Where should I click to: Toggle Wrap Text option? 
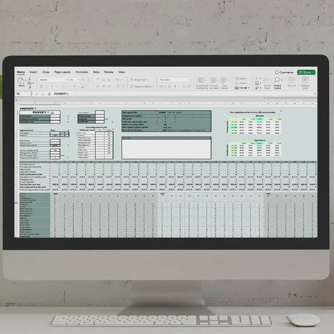click(x=139, y=80)
